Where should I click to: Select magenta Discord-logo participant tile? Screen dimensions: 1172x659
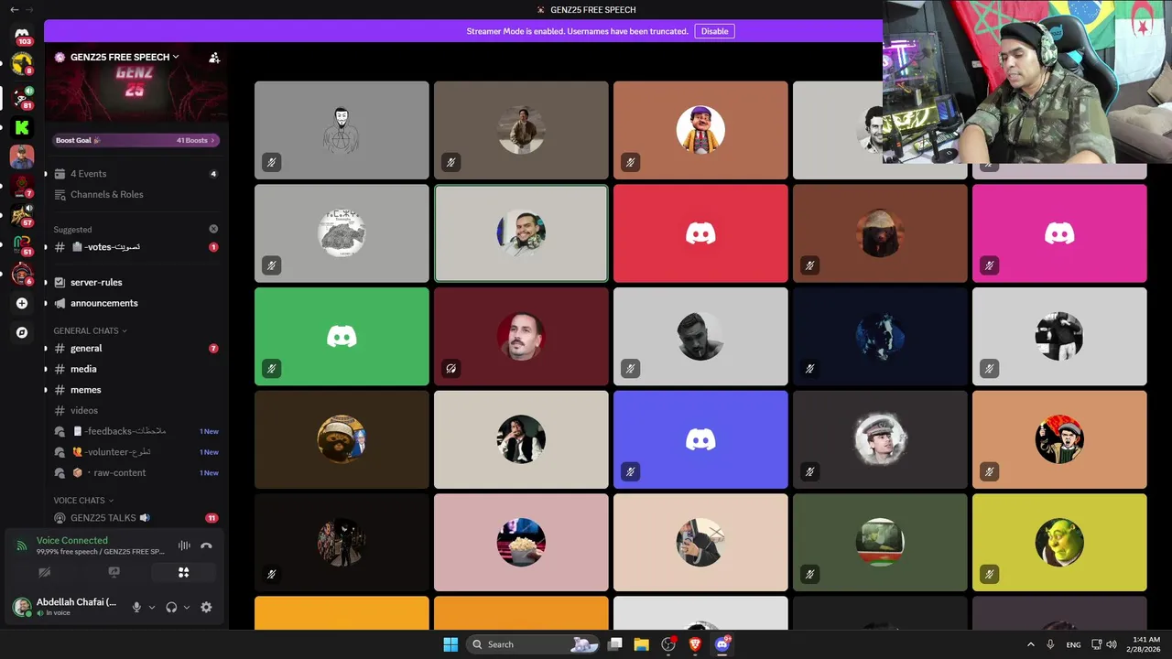1059,233
